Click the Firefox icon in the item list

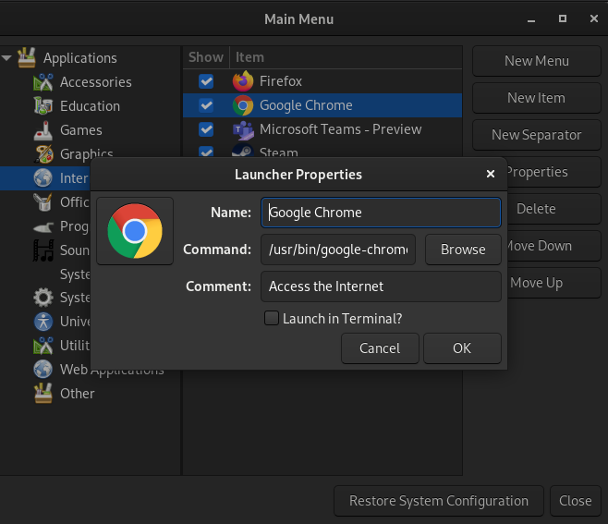tap(243, 81)
